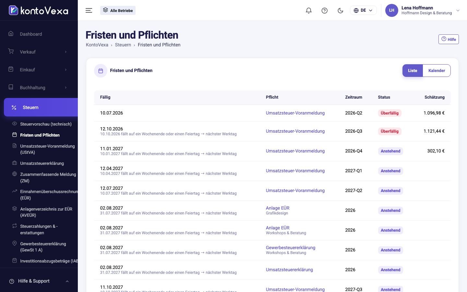
Task: Open Umsatzsteuererklärung 2026 link in table
Action: (289, 270)
